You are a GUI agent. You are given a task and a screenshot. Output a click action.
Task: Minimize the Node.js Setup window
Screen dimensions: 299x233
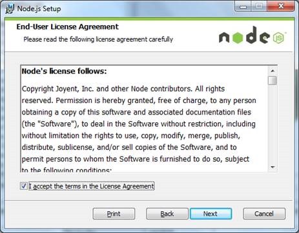[x=243, y=6]
